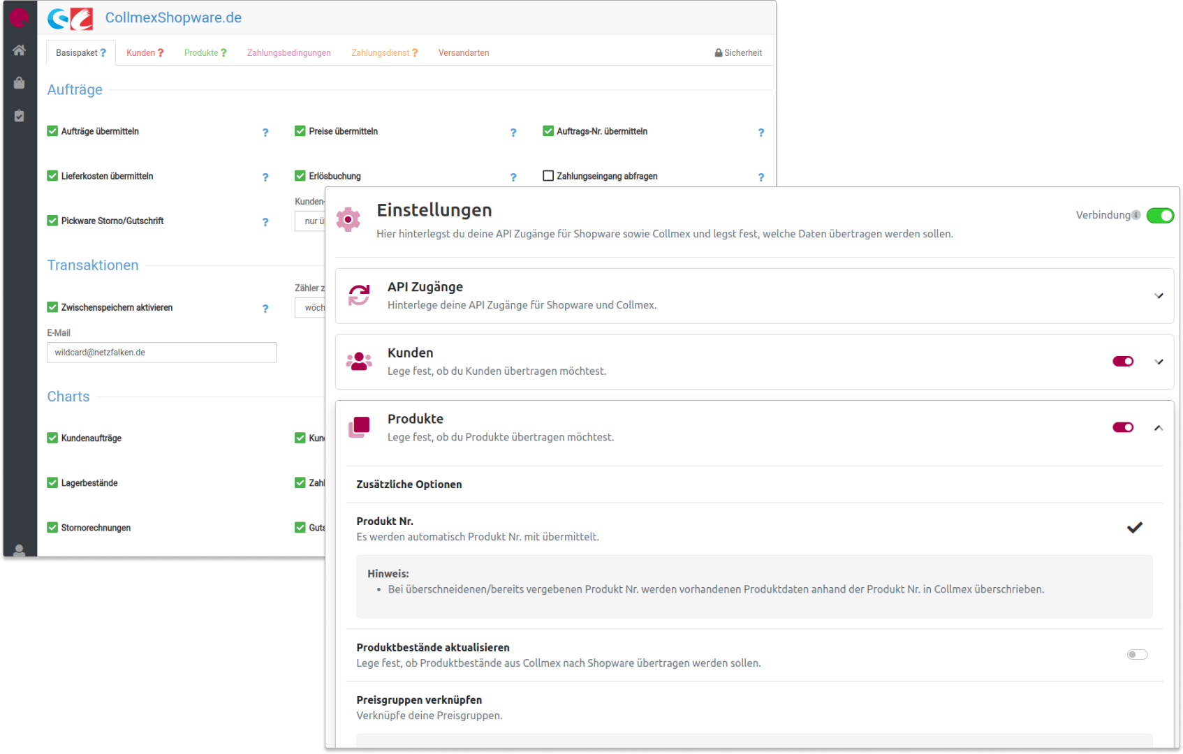The image size is (1183, 754).
Task: Toggle the Kunden transfer switch
Action: pos(1123,361)
